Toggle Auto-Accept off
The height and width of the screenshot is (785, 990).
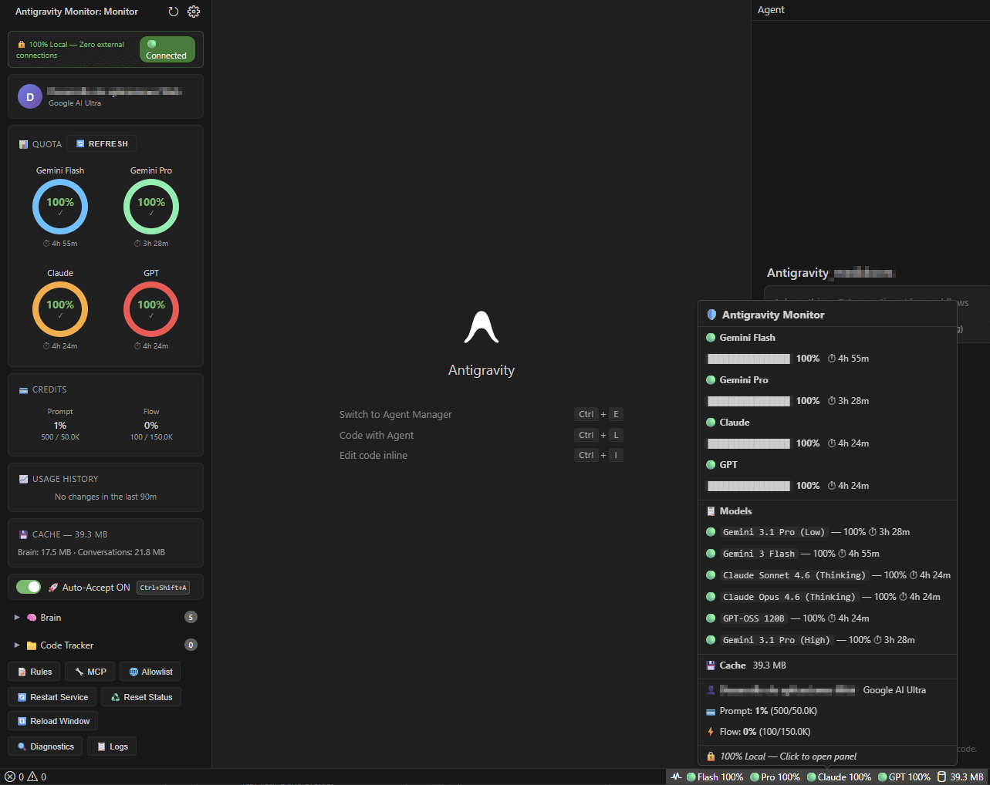click(x=29, y=587)
